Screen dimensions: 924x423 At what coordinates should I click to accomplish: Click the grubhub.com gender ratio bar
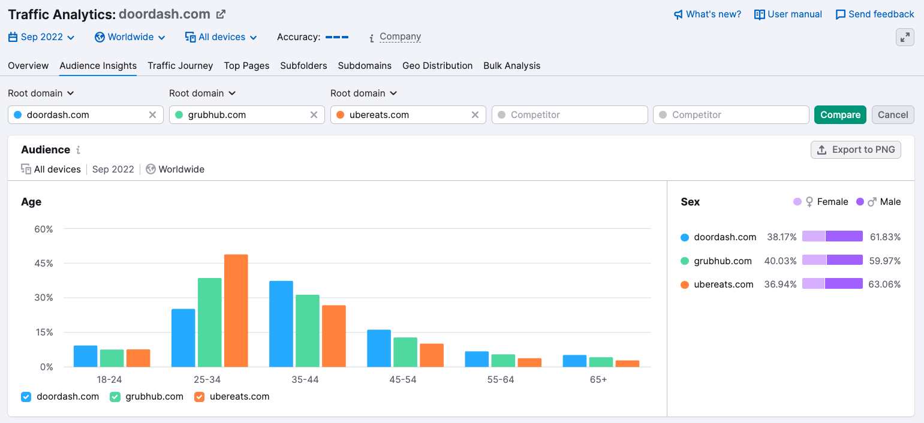832,260
